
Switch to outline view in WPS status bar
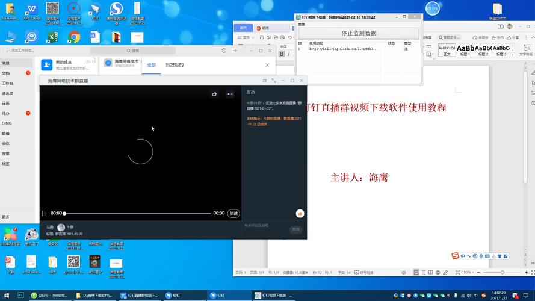coord(424,272)
